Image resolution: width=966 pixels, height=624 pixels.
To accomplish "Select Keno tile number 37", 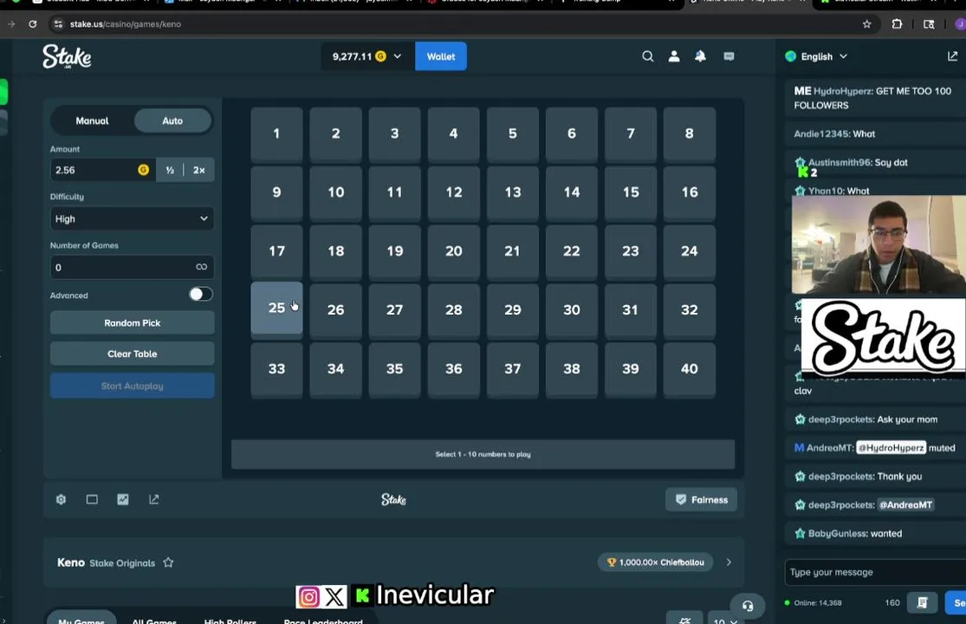I will coord(513,369).
